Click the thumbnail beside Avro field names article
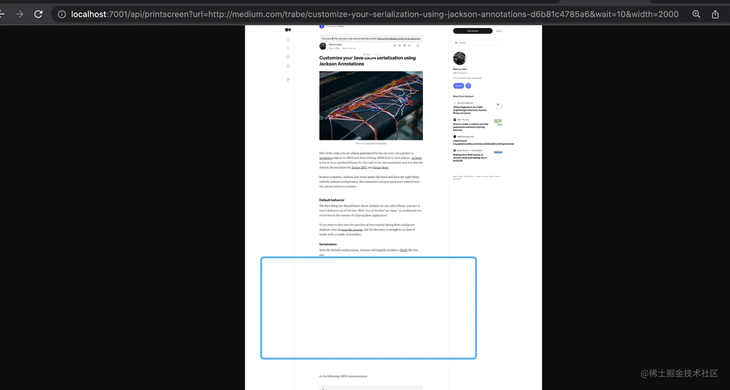 [498, 152]
